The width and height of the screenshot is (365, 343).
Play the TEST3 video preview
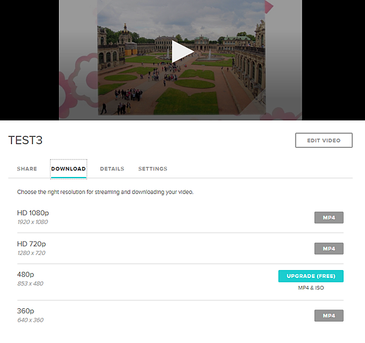182,52
